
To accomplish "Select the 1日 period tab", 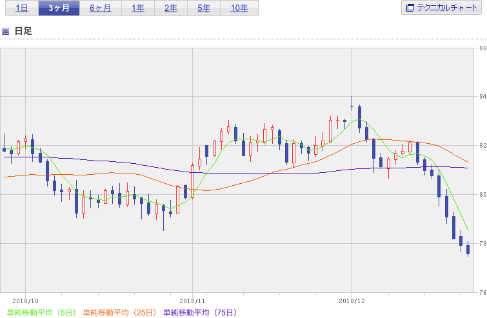I will coord(22,8).
